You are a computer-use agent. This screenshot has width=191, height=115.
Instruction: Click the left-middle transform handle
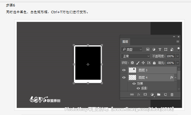pos(74,64)
